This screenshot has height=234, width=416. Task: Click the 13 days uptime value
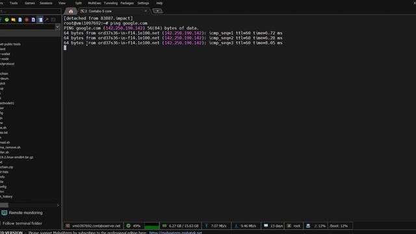276,226
